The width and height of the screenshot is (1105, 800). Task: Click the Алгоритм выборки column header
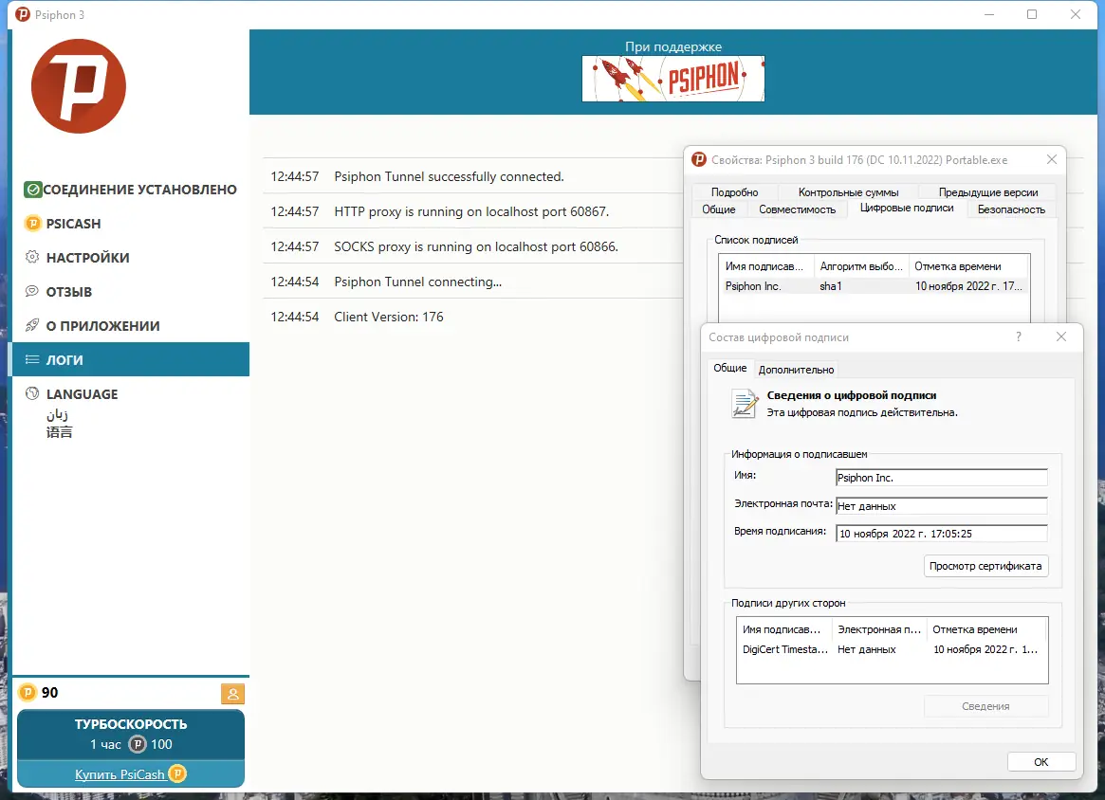click(860, 266)
